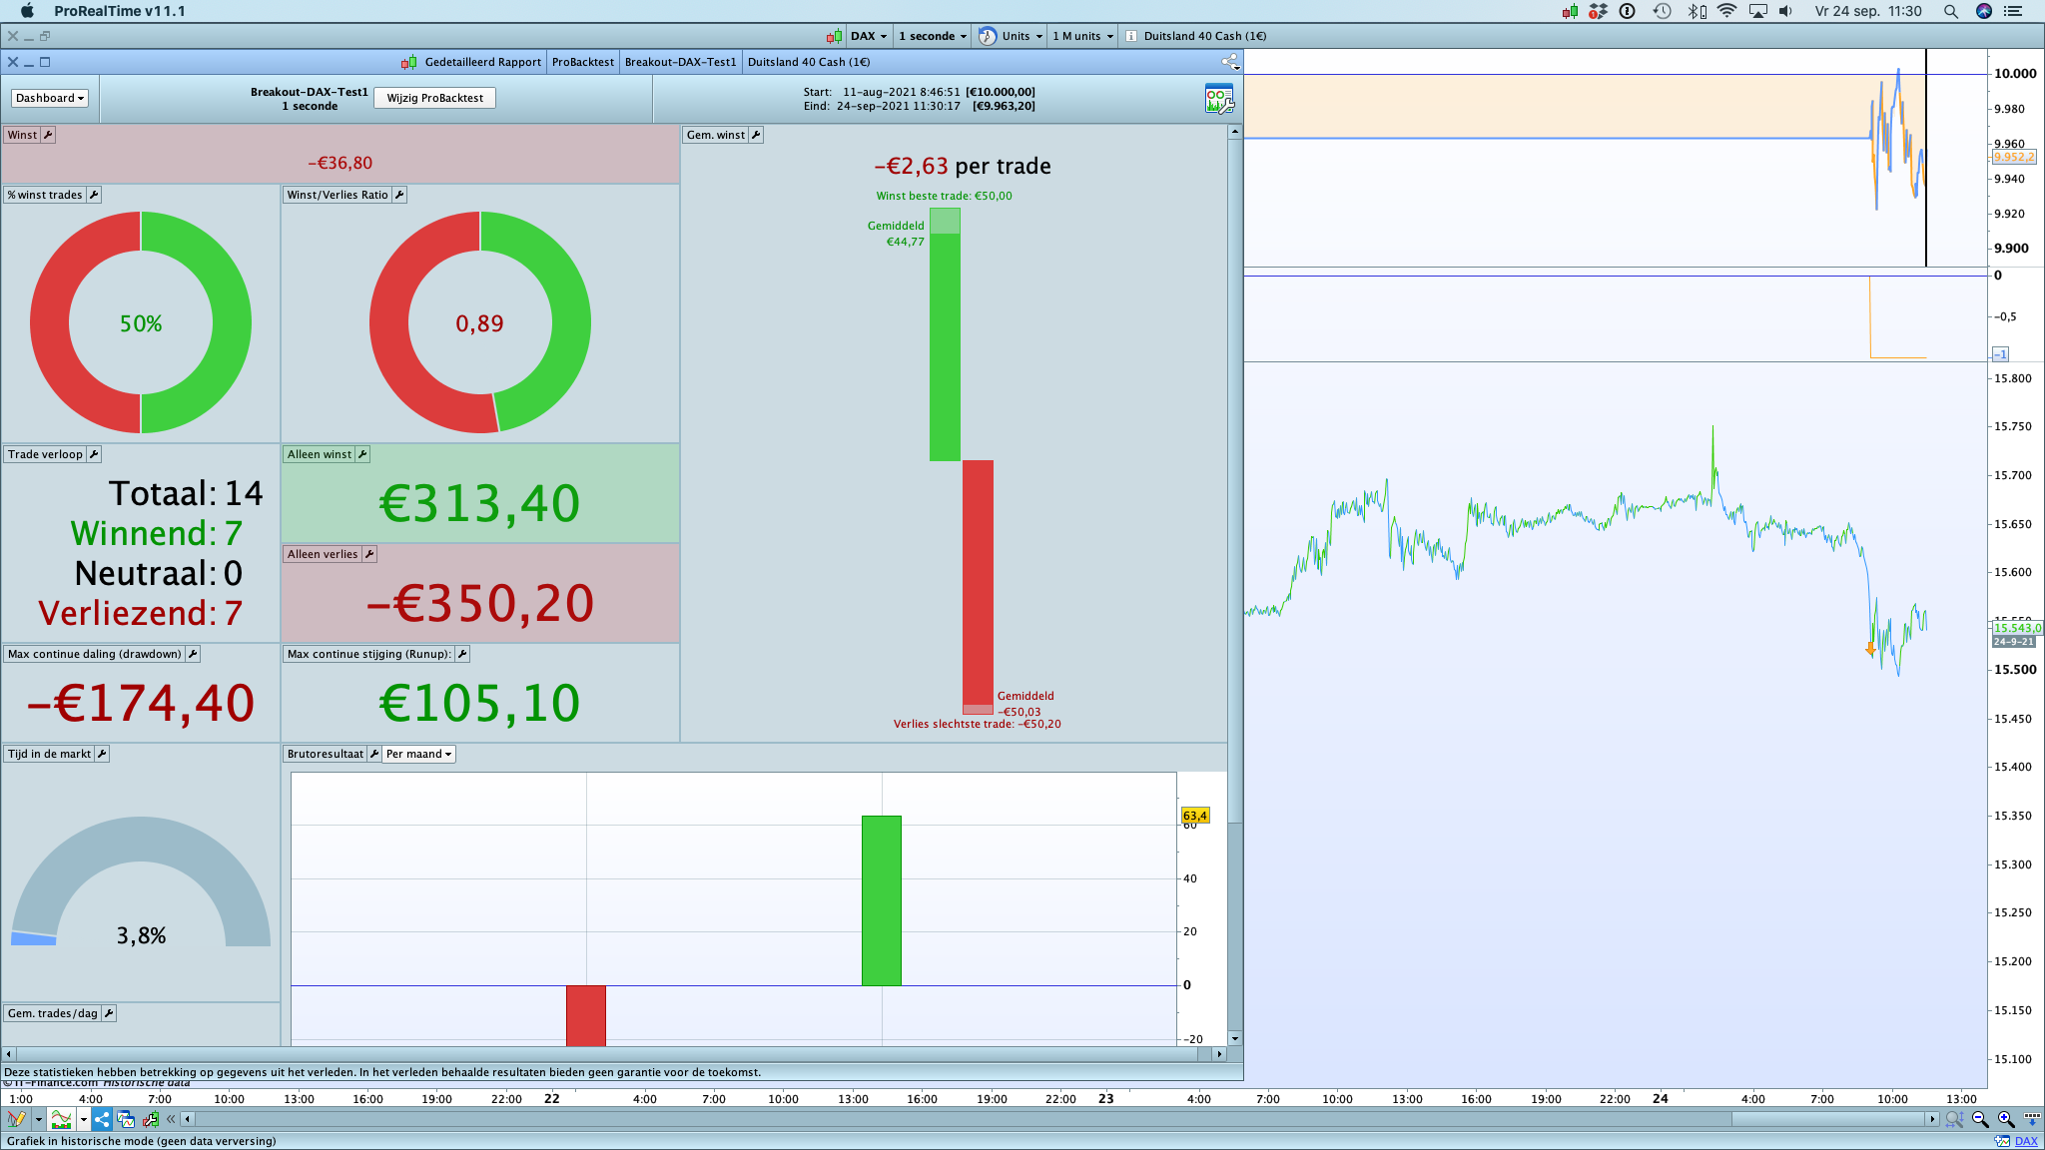Open the 1 seconde timeframe dropdown

(x=932, y=36)
